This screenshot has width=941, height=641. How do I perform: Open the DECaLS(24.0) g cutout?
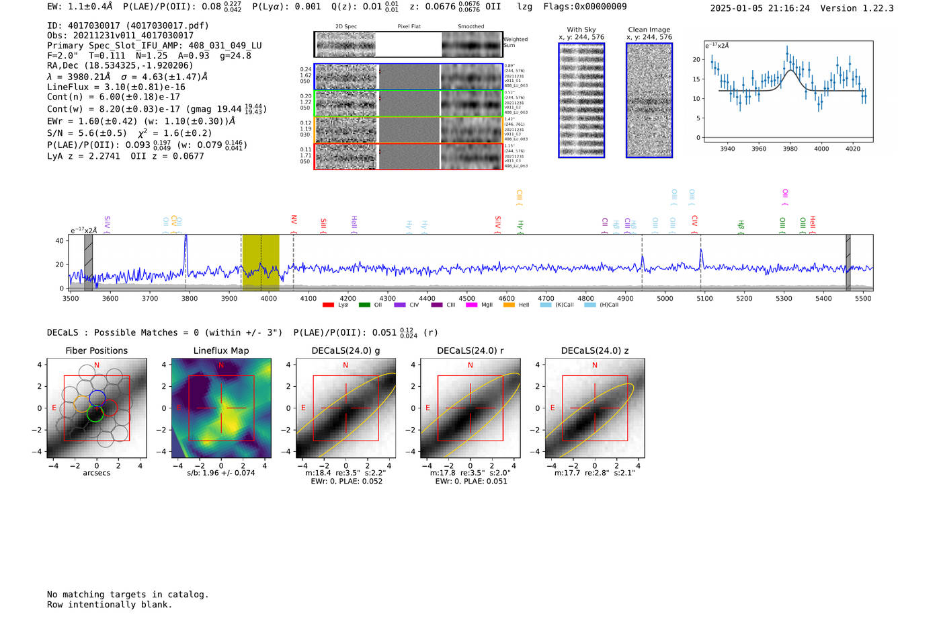pos(345,408)
